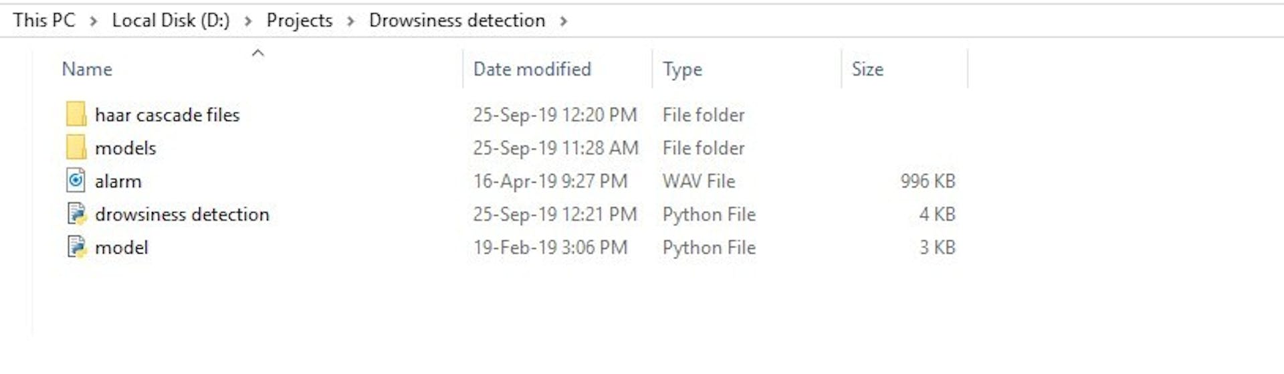
Task: Click the drowsiness detection Python file icon
Action: [77, 214]
